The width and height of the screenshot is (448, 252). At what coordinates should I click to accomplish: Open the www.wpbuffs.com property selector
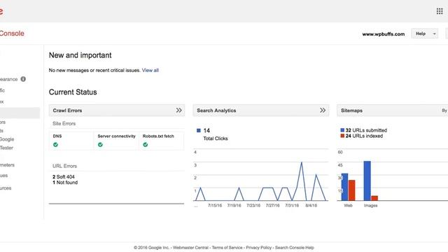click(x=384, y=34)
